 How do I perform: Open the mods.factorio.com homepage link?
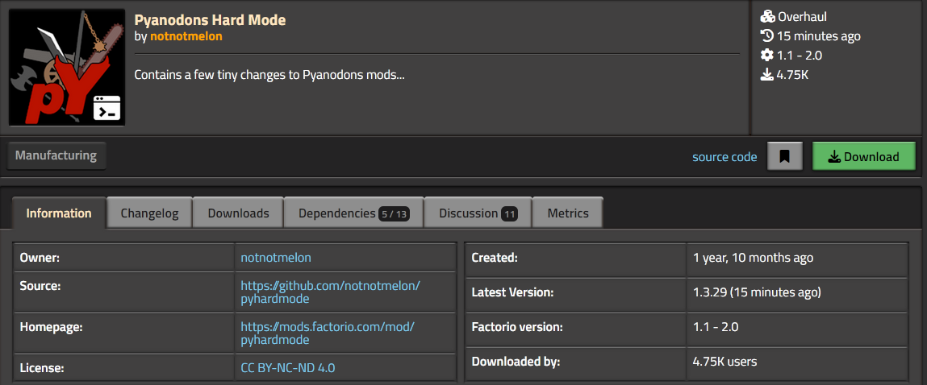(328, 333)
